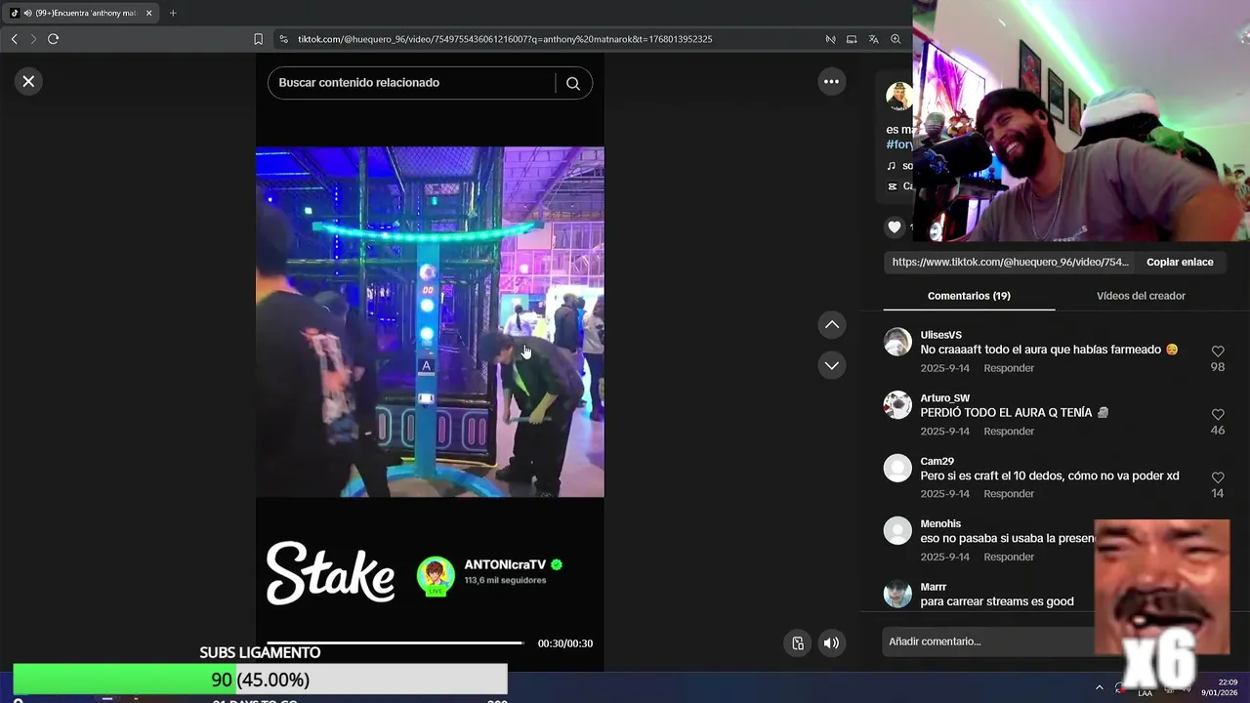Click UlisesVS avatar
The height and width of the screenshot is (703, 1250).
click(x=897, y=342)
